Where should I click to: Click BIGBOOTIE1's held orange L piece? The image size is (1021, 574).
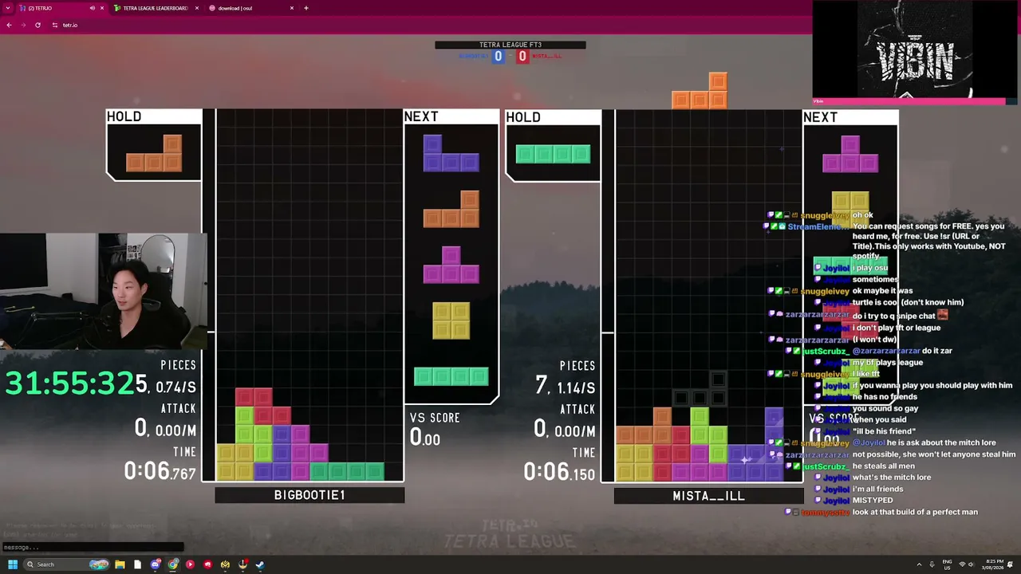click(x=154, y=153)
